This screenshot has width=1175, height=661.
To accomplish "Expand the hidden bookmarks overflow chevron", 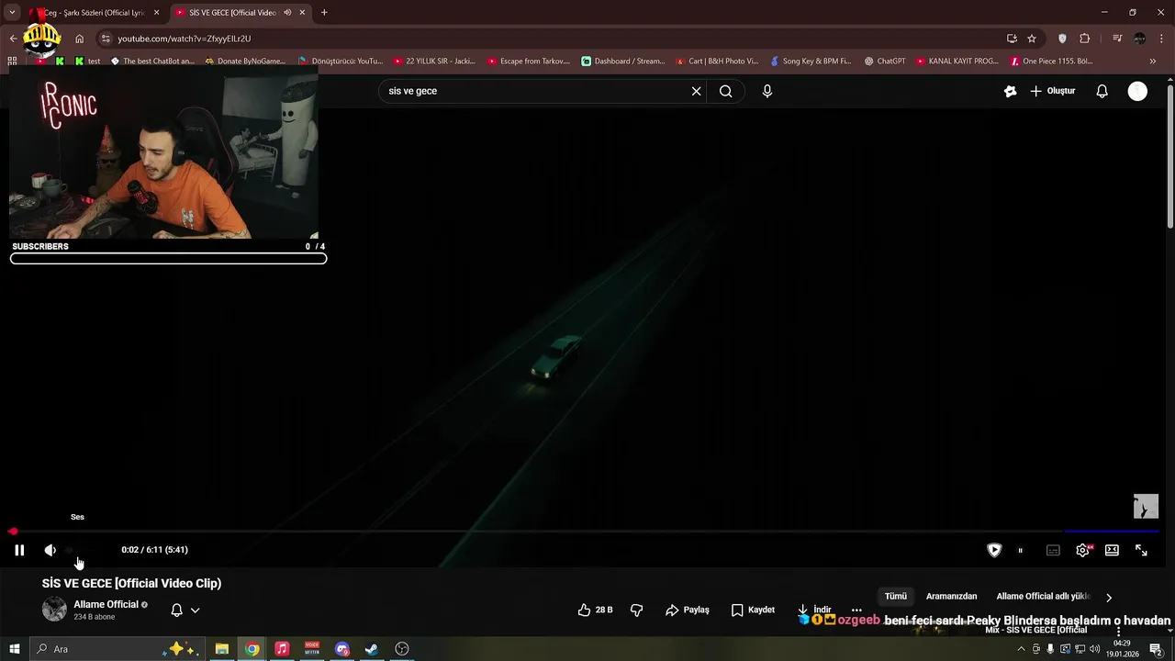I will click(1153, 62).
